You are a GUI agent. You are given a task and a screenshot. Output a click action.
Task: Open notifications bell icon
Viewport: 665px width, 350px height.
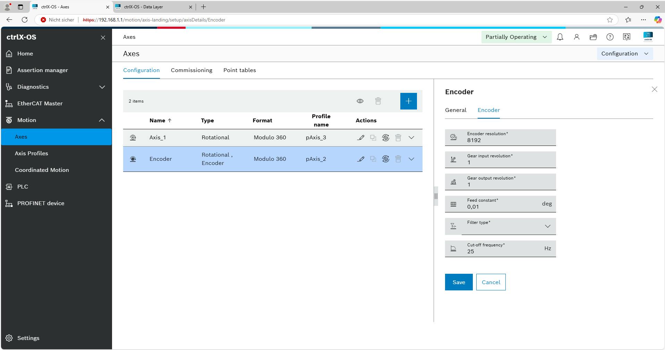pyautogui.click(x=560, y=37)
